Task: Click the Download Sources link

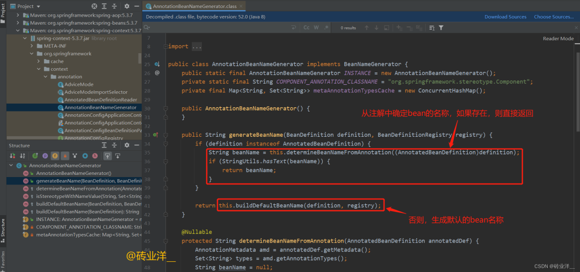Action: pyautogui.click(x=505, y=17)
